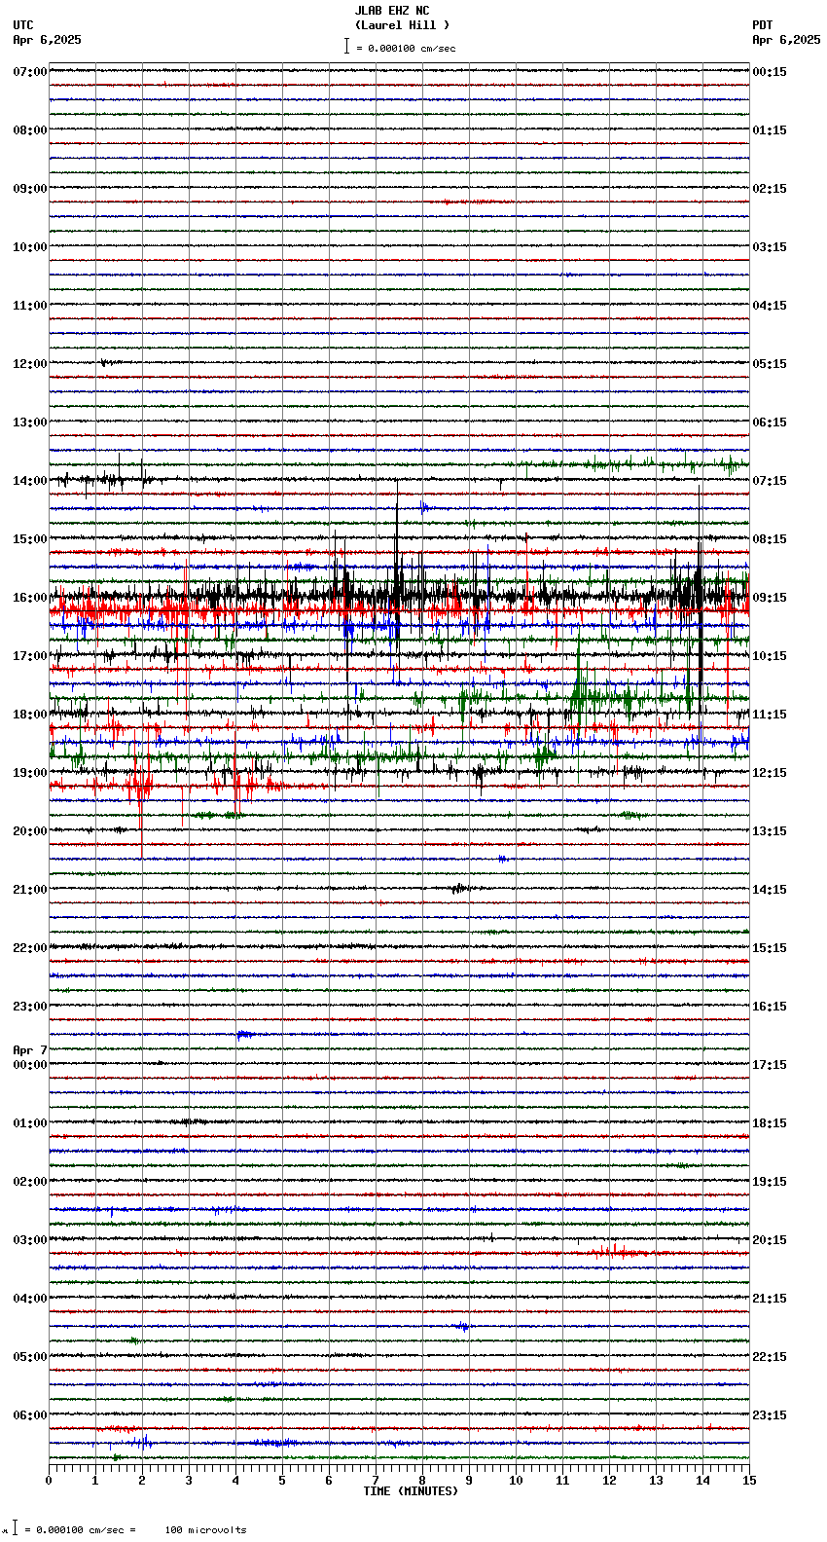
Task: Click the 08:00 UTC time label
Action: tap(30, 130)
